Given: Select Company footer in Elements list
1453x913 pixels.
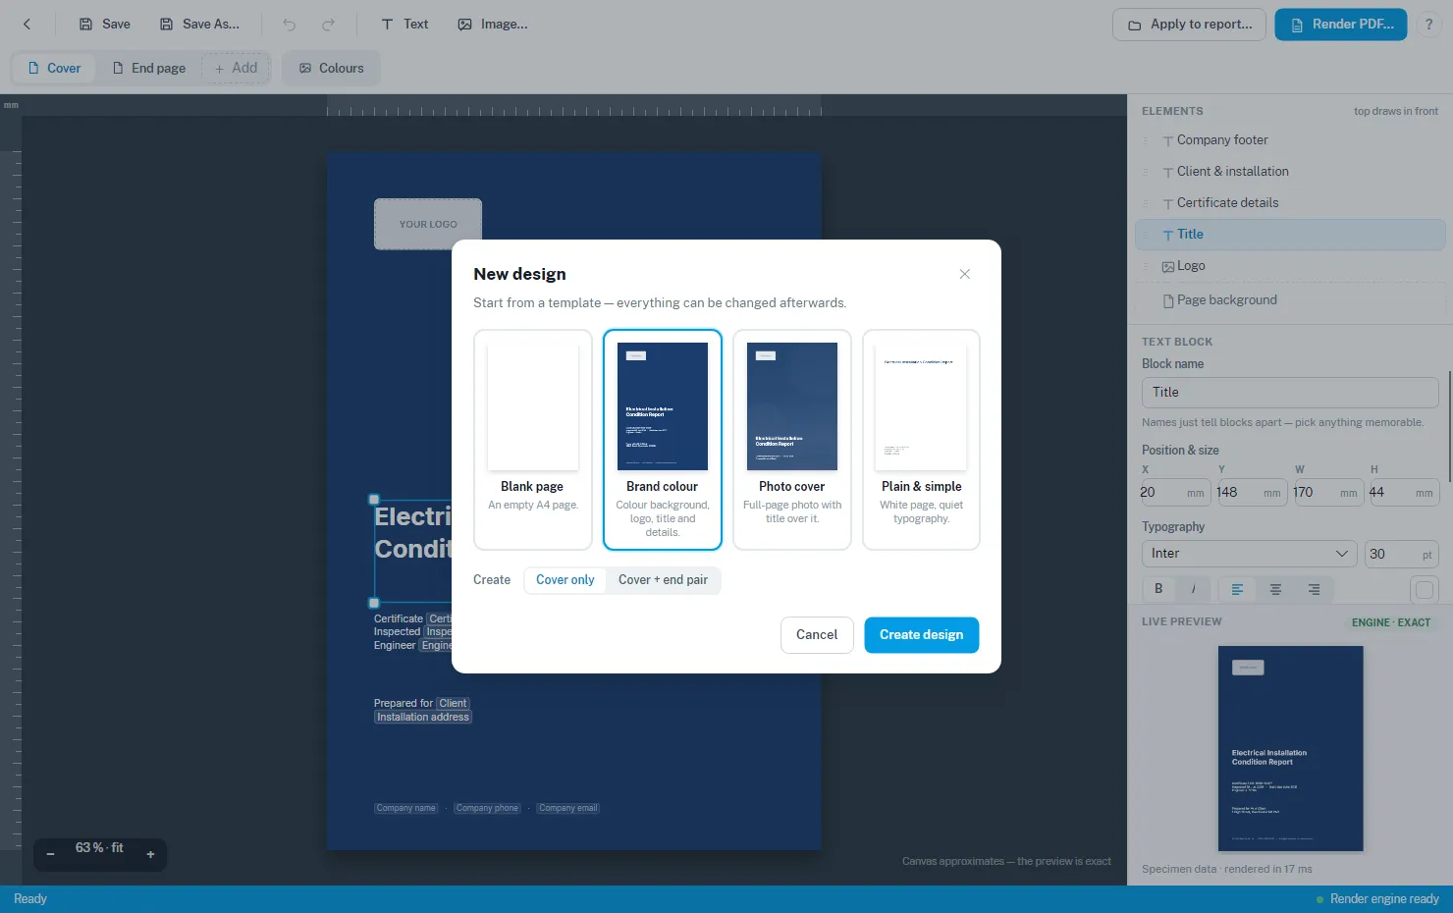Looking at the screenshot, I should pyautogui.click(x=1290, y=140).
